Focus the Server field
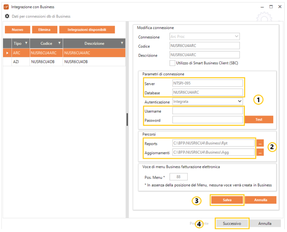The image size is (287, 232). [208, 83]
